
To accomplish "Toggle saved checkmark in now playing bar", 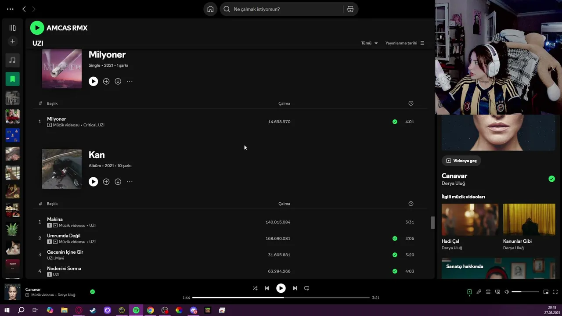I will click(92, 291).
